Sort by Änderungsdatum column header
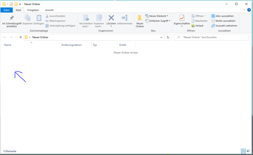Image resolution: width=253 pixels, height=155 pixels. pos(75,45)
